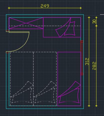This screenshot has height=116, width=104.
Task: Click the red door jamb marker below door
Action: (7, 53)
